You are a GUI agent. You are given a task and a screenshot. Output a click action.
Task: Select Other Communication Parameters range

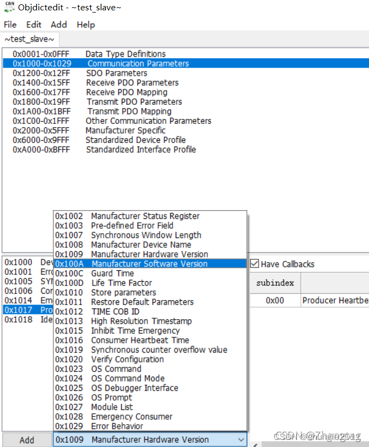[x=186, y=121]
